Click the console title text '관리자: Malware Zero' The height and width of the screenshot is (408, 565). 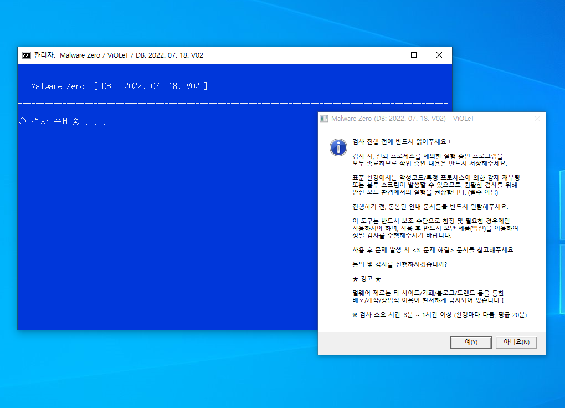(x=67, y=55)
